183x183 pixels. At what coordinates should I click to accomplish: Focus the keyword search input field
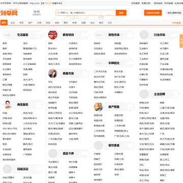[x=86, y=13]
